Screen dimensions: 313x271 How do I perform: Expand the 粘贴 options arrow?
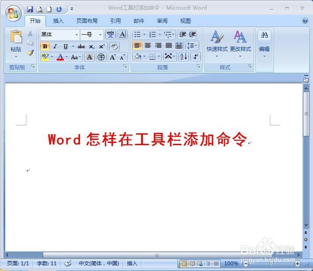coord(16,57)
